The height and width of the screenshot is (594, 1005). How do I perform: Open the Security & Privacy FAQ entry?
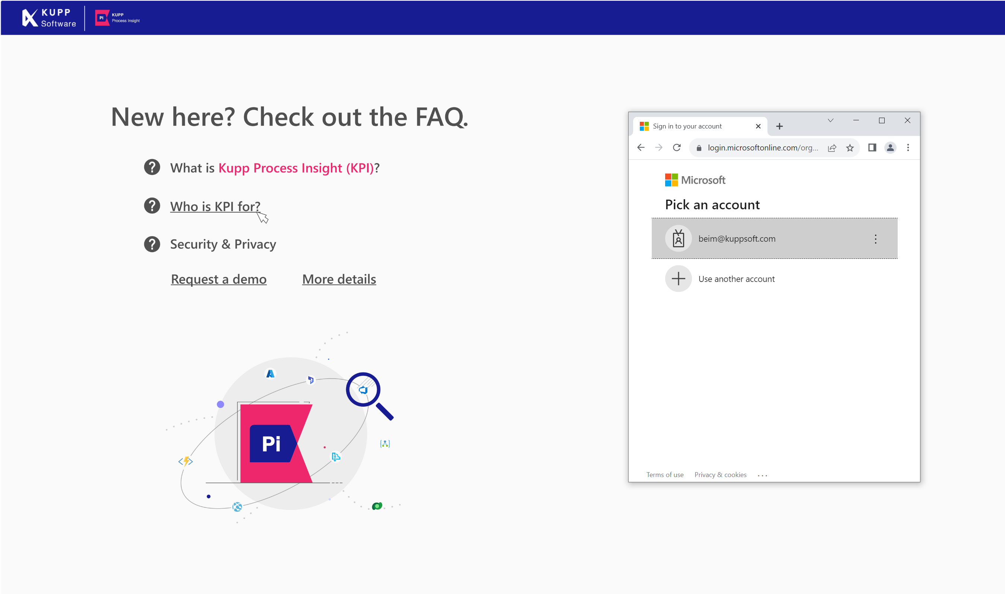pyautogui.click(x=223, y=244)
